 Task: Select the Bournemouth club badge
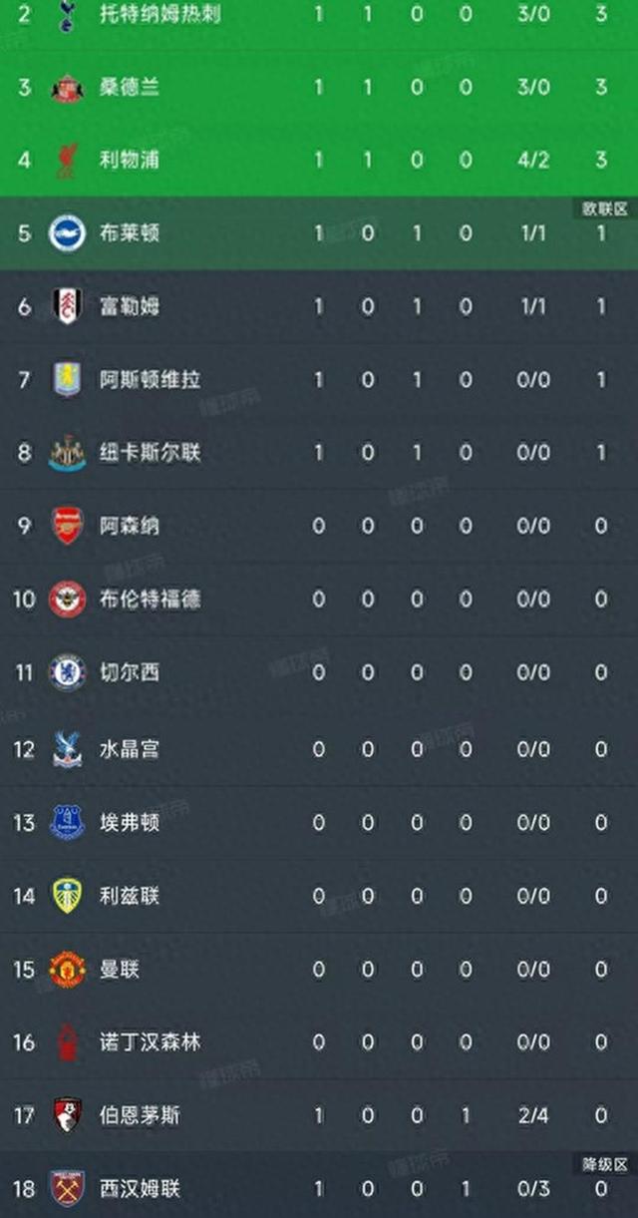[68, 1114]
